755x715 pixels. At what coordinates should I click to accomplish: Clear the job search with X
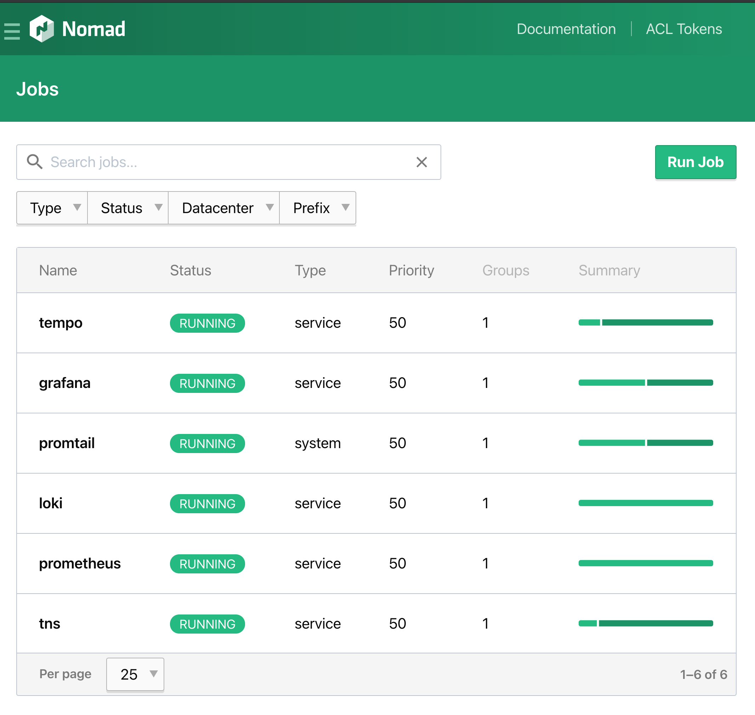click(x=421, y=162)
